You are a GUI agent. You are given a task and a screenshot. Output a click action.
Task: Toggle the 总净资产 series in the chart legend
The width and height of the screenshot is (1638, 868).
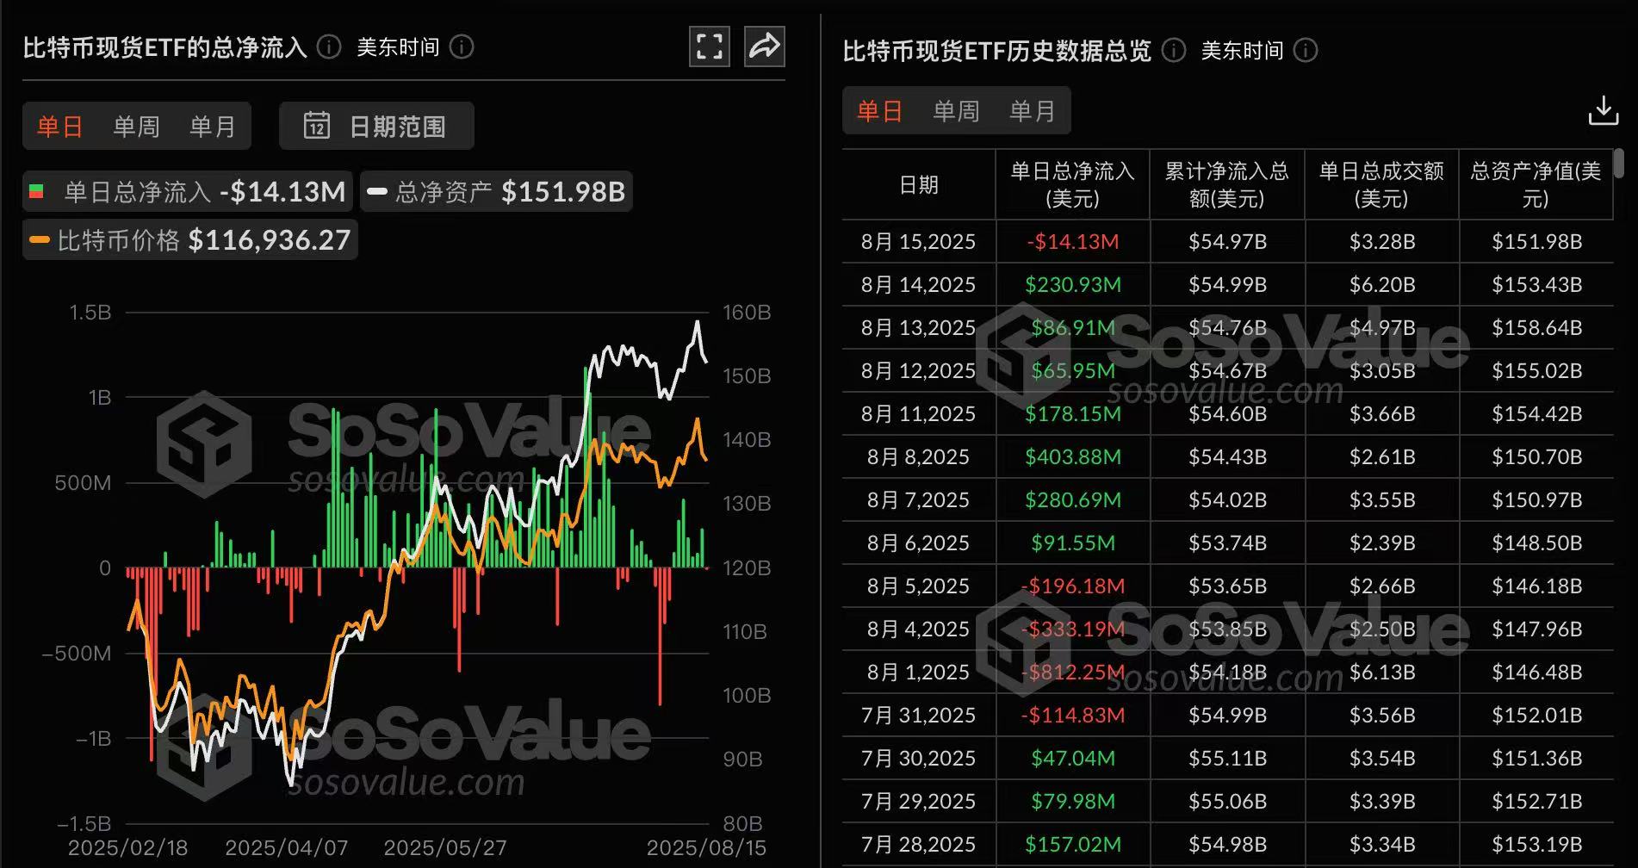point(496,191)
